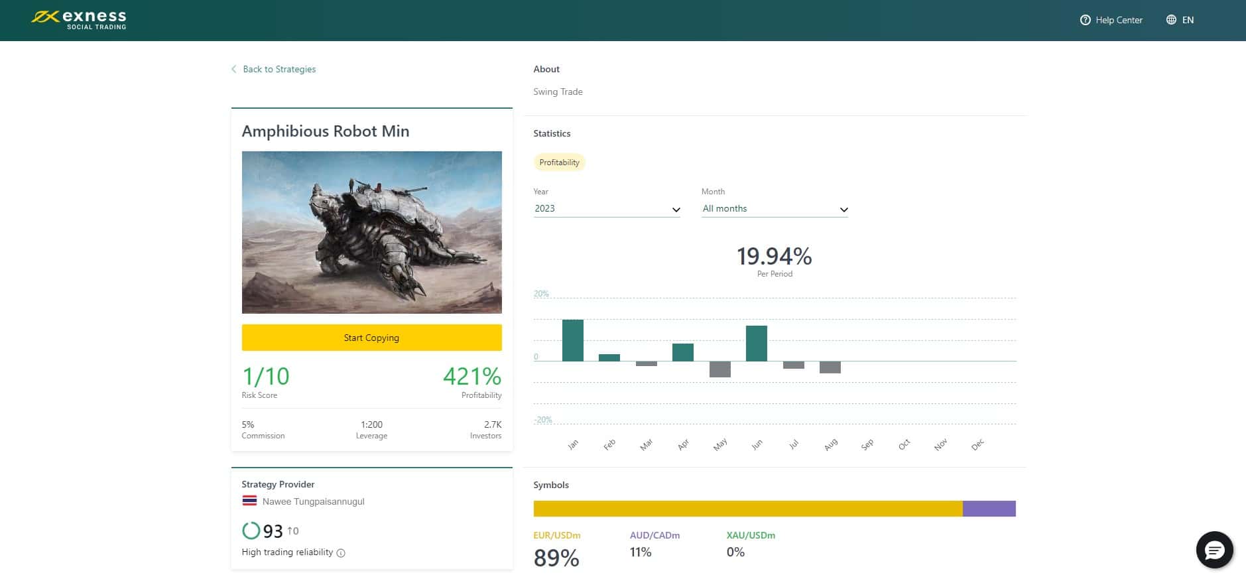Image resolution: width=1246 pixels, height=581 pixels.
Task: Click the robot turtle strategy image
Action: 371,232
